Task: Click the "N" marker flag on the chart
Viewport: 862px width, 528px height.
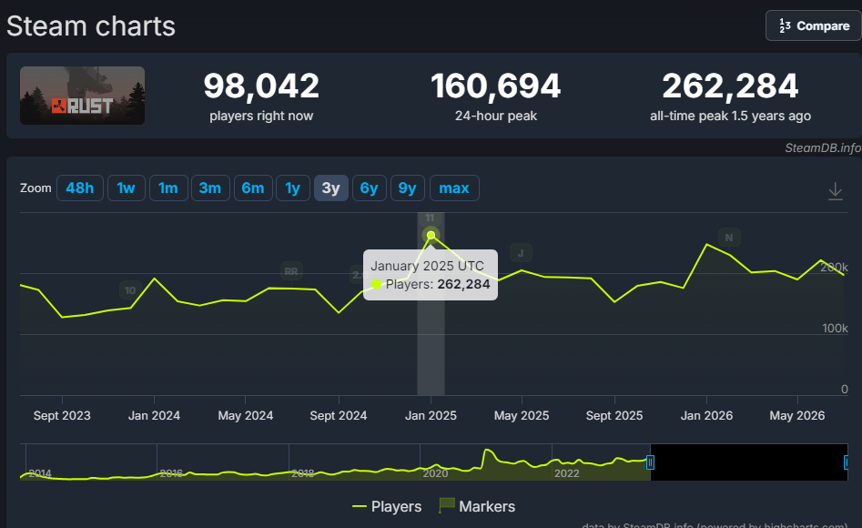Action: point(729,238)
